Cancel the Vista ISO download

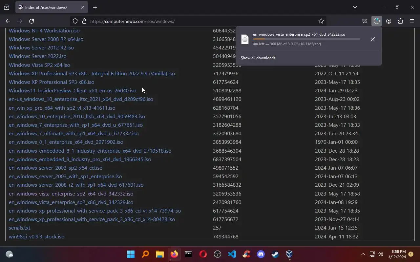[x=373, y=39]
